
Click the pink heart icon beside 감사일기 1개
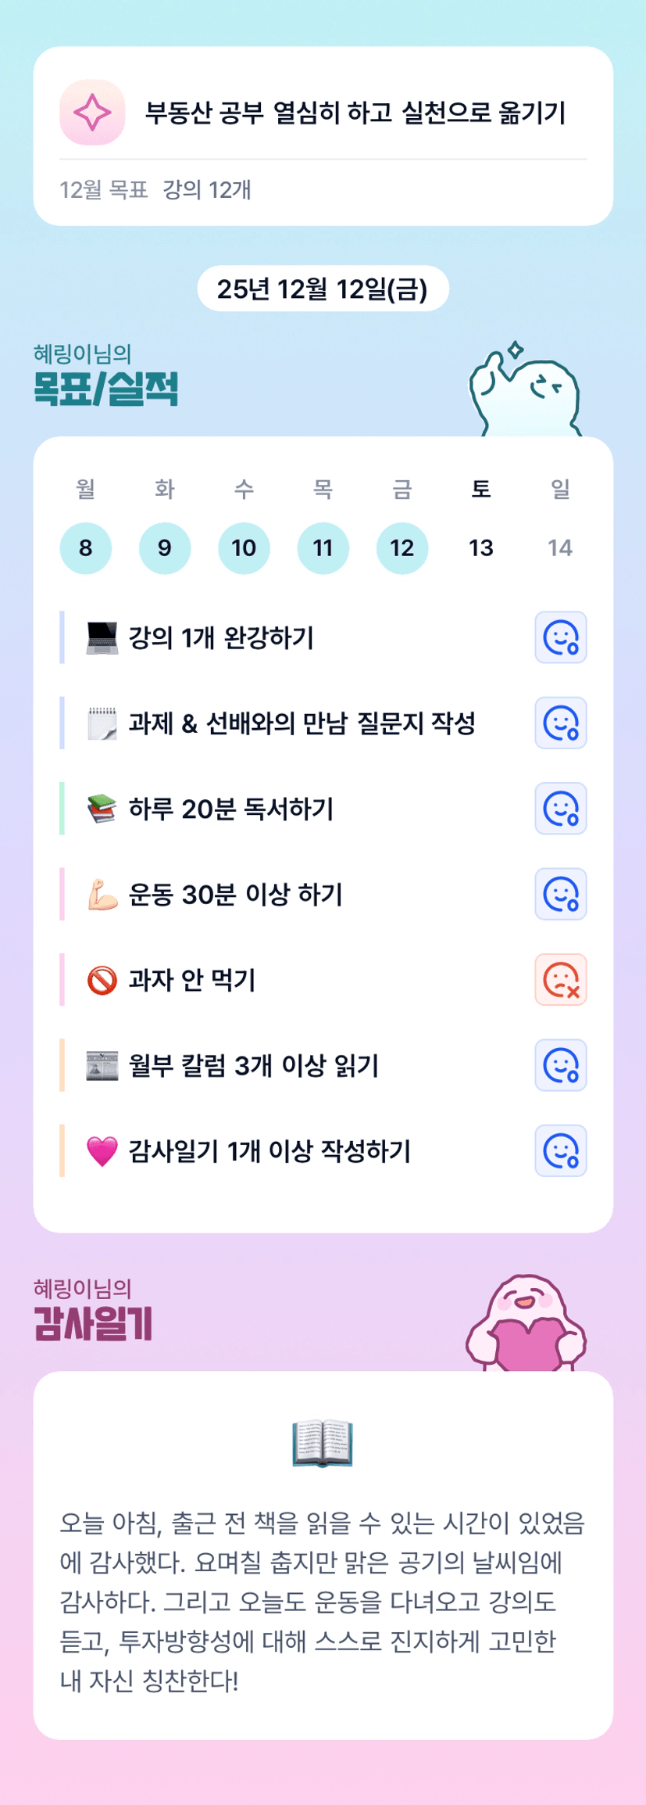coord(102,1151)
